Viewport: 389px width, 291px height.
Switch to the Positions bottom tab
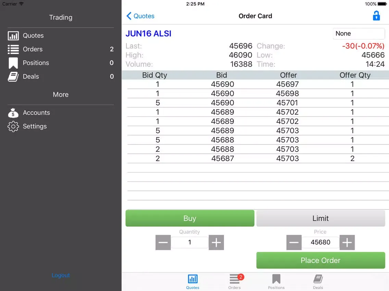276,281
